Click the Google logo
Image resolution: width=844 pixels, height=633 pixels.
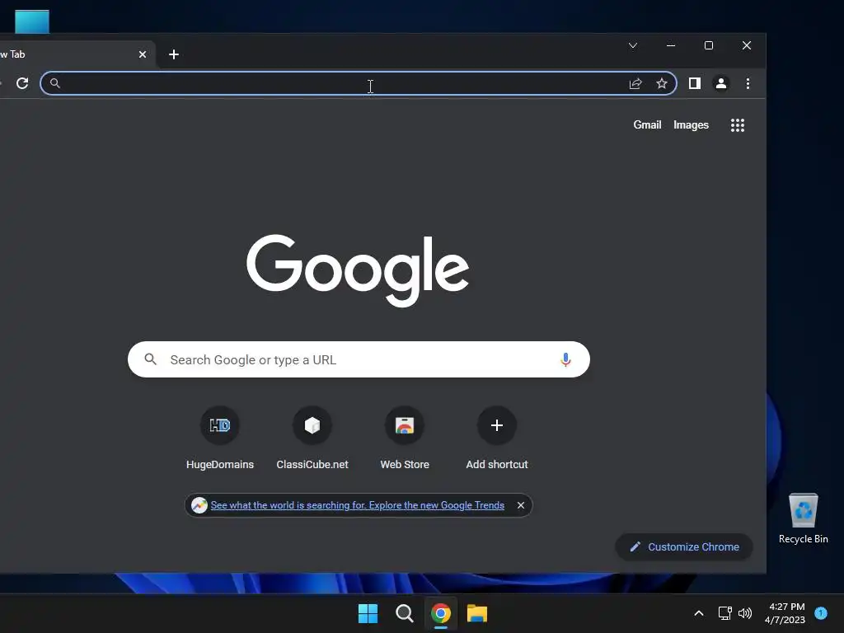click(358, 270)
